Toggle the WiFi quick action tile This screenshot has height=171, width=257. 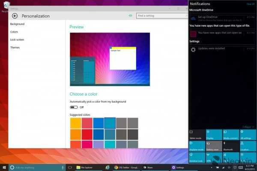tap(214, 157)
